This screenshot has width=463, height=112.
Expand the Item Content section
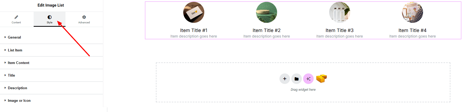click(18, 63)
